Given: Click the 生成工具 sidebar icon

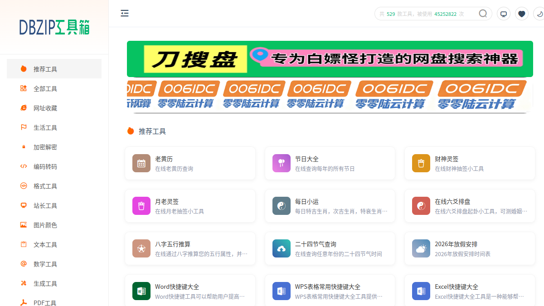Looking at the screenshot, I should point(24,283).
